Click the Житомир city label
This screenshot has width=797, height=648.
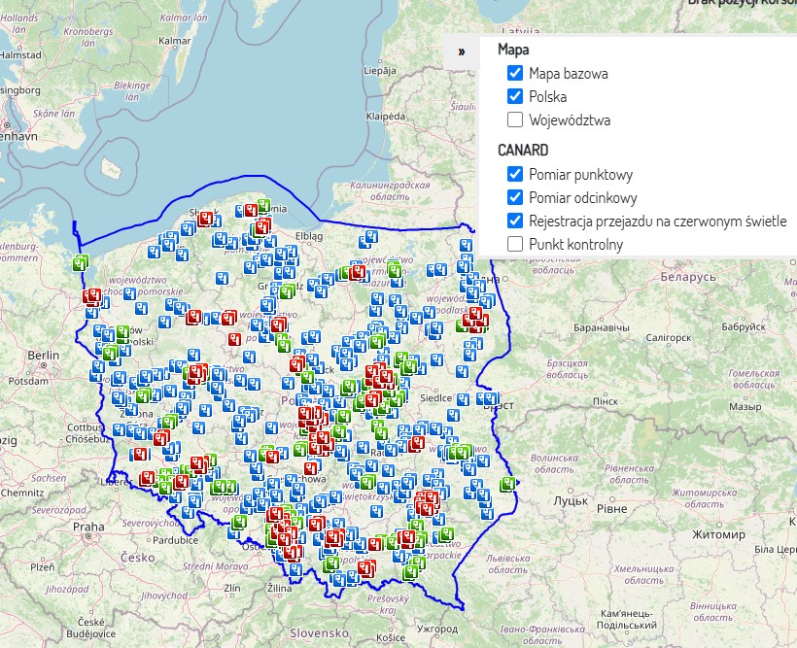[718, 534]
